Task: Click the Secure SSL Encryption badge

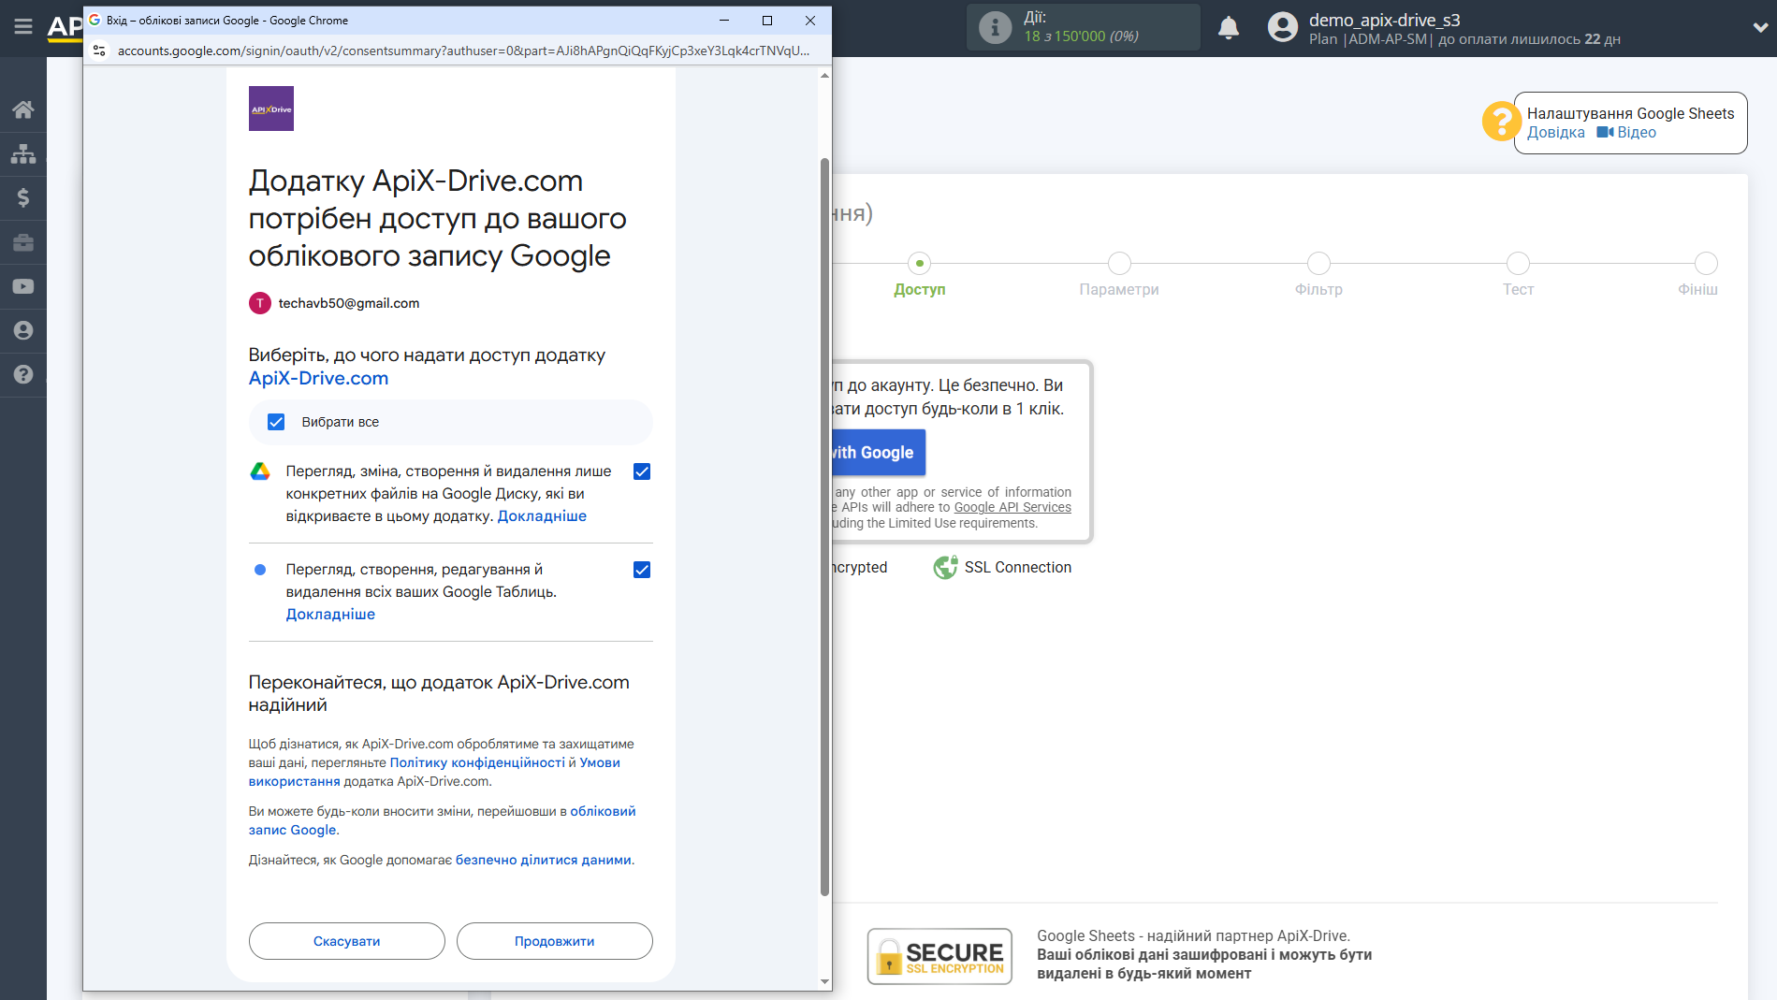Action: click(x=939, y=956)
